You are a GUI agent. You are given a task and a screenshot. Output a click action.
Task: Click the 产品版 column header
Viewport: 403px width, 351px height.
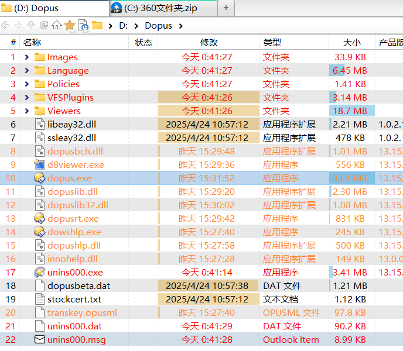pyautogui.click(x=390, y=42)
